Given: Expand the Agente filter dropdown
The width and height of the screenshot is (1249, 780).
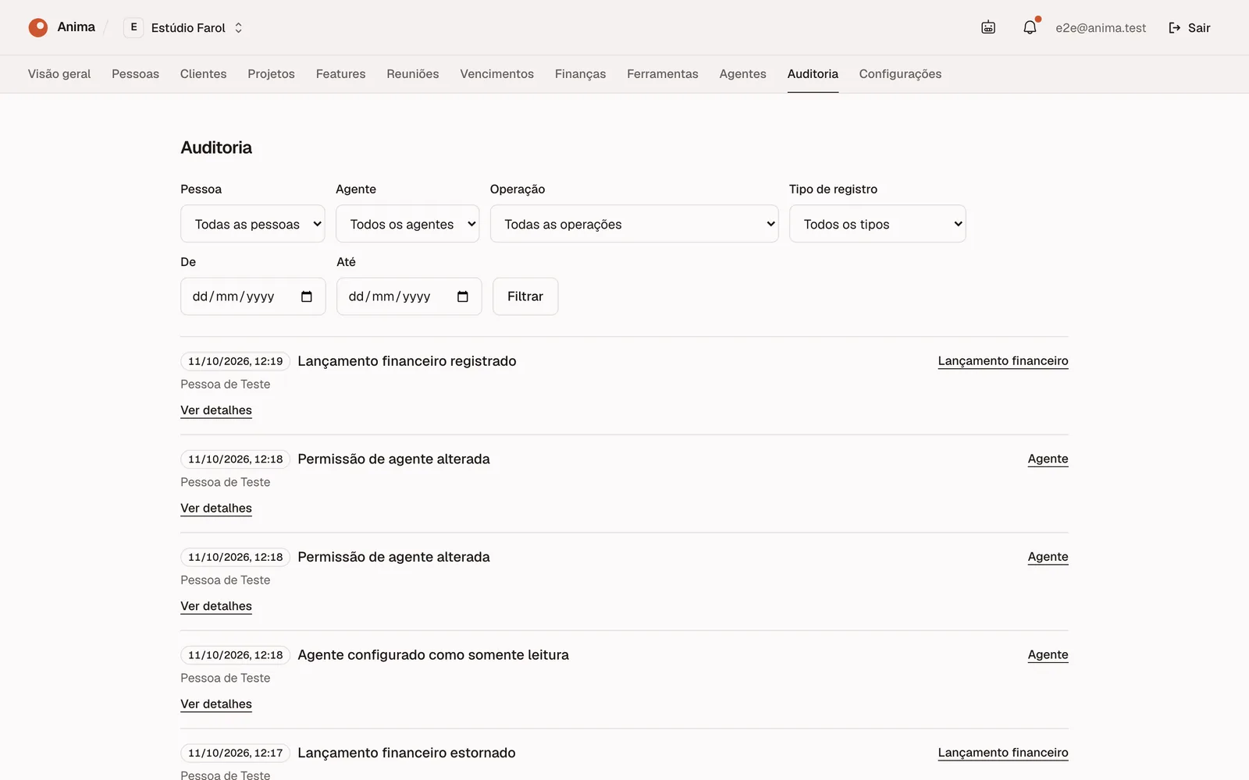Looking at the screenshot, I should click(407, 224).
